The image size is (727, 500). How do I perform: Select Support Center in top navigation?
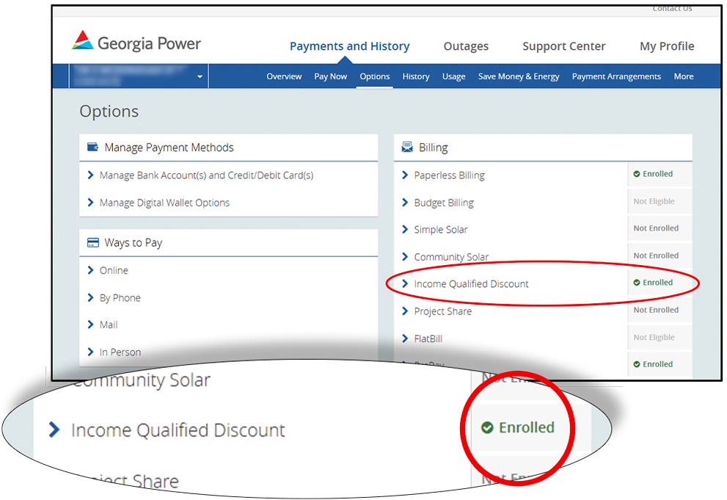563,46
